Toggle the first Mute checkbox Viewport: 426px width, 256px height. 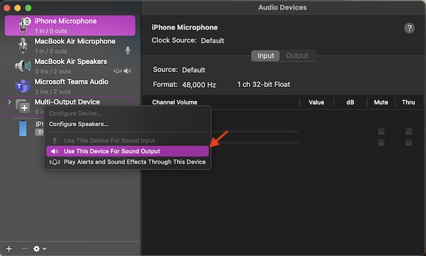[x=381, y=132]
